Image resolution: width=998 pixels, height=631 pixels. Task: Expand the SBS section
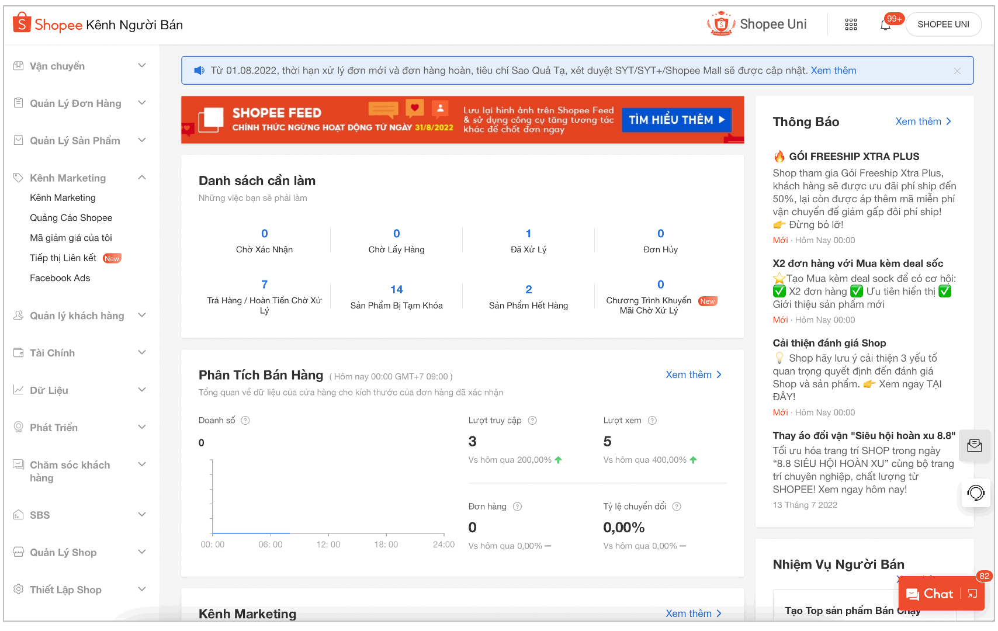point(142,515)
